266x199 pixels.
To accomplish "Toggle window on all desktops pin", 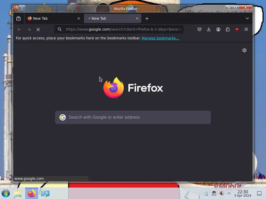I will pyautogui.click(x=22, y=8).
